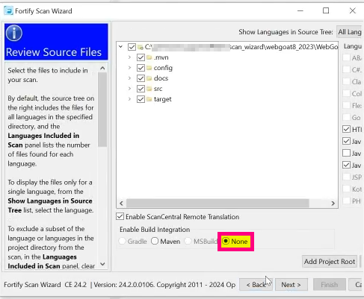The image size is (364, 299).
Task: Click the .mvn folder icon
Action: point(149,57)
